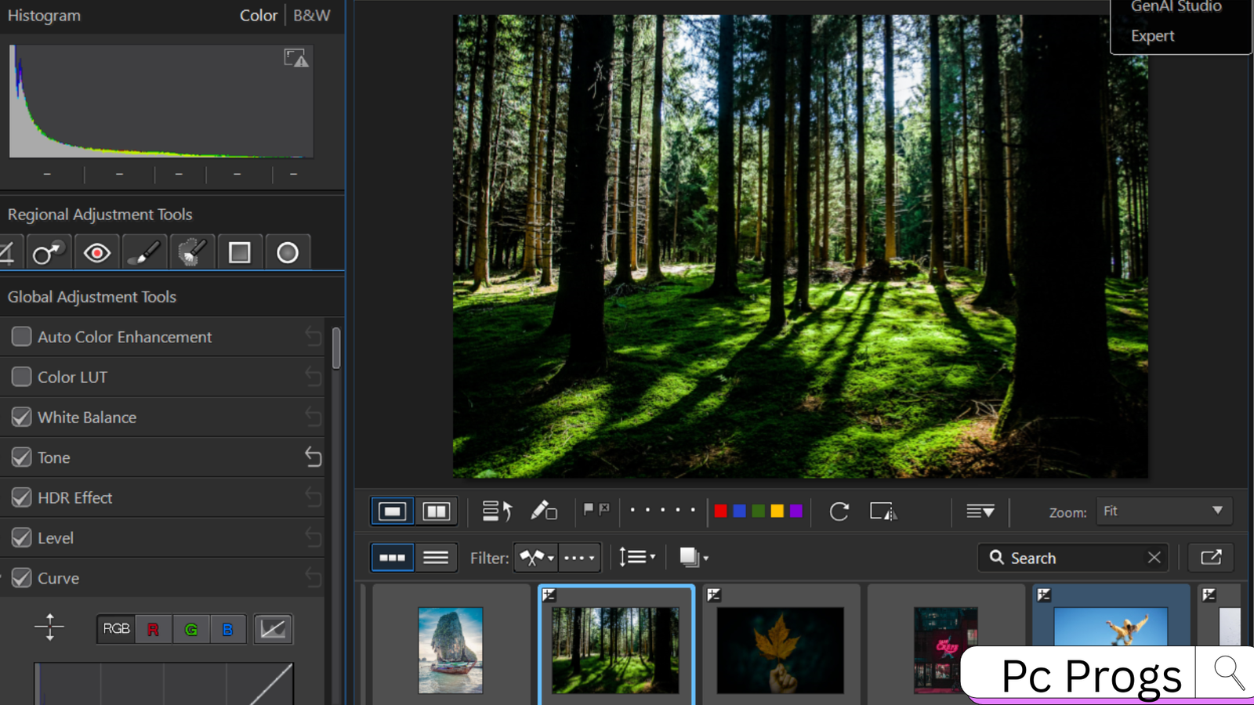The image size is (1254, 705).
Task: Apply the yellow color label
Action: coord(777,512)
